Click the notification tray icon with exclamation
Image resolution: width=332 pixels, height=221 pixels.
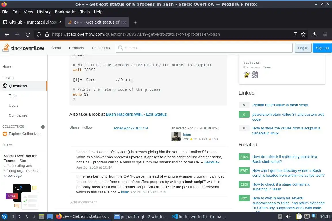[x=314, y=216]
